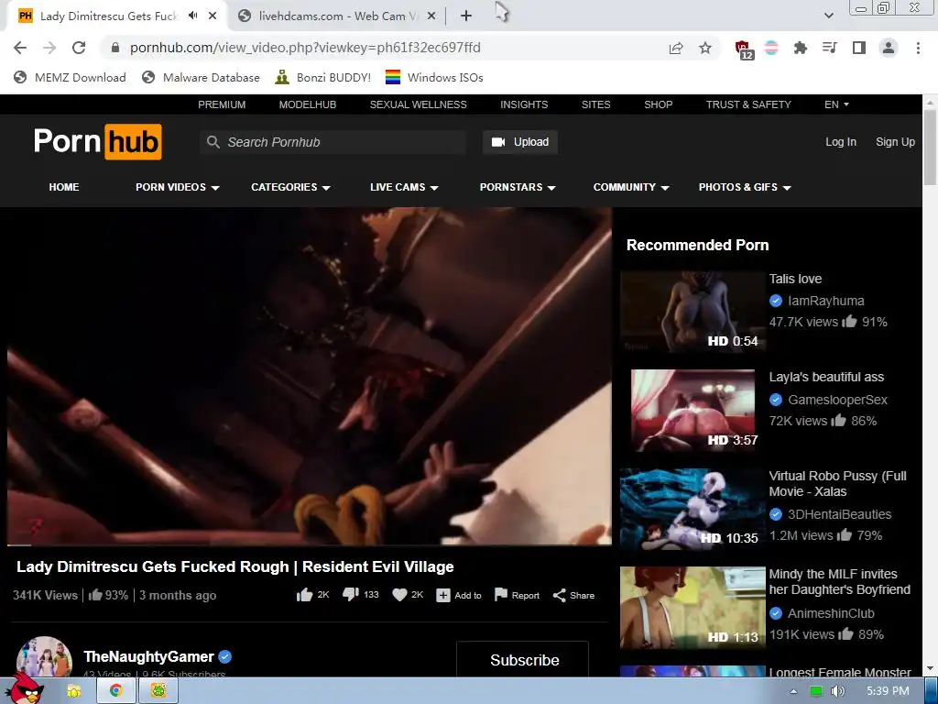Image resolution: width=938 pixels, height=704 pixels.
Task: Open the tab search chevron in Chrome
Action: 828,16
